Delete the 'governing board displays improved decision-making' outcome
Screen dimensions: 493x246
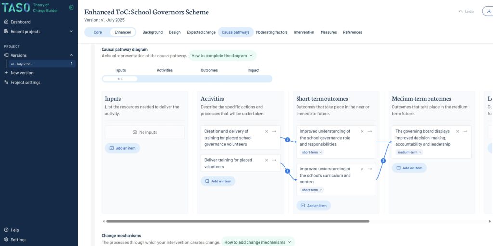point(458,131)
